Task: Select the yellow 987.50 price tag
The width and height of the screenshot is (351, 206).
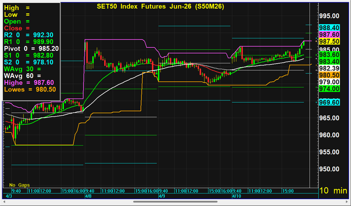Action: point(329,41)
